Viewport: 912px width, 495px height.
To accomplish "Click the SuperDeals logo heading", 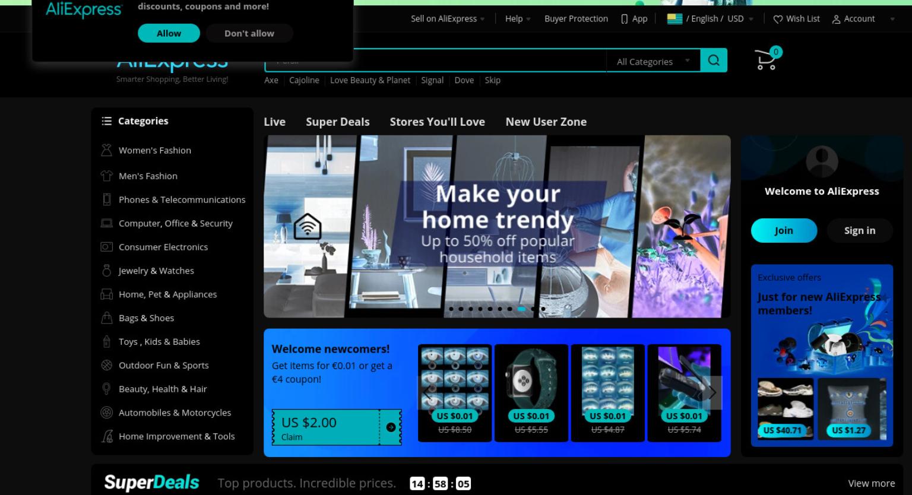I will pyautogui.click(x=151, y=483).
